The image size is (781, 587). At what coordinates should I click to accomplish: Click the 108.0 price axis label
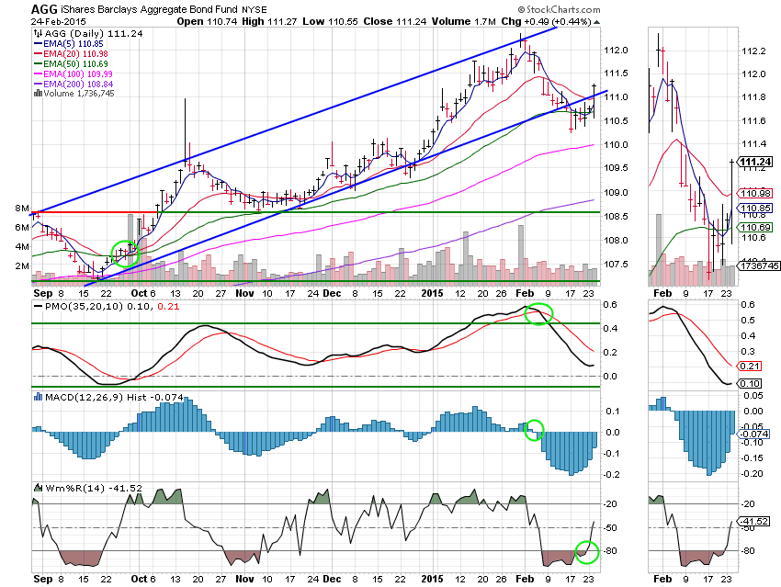616,240
